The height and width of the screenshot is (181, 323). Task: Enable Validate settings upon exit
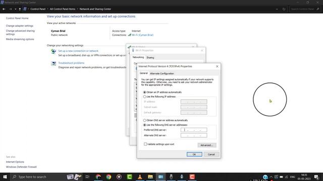pyautogui.click(x=145, y=144)
